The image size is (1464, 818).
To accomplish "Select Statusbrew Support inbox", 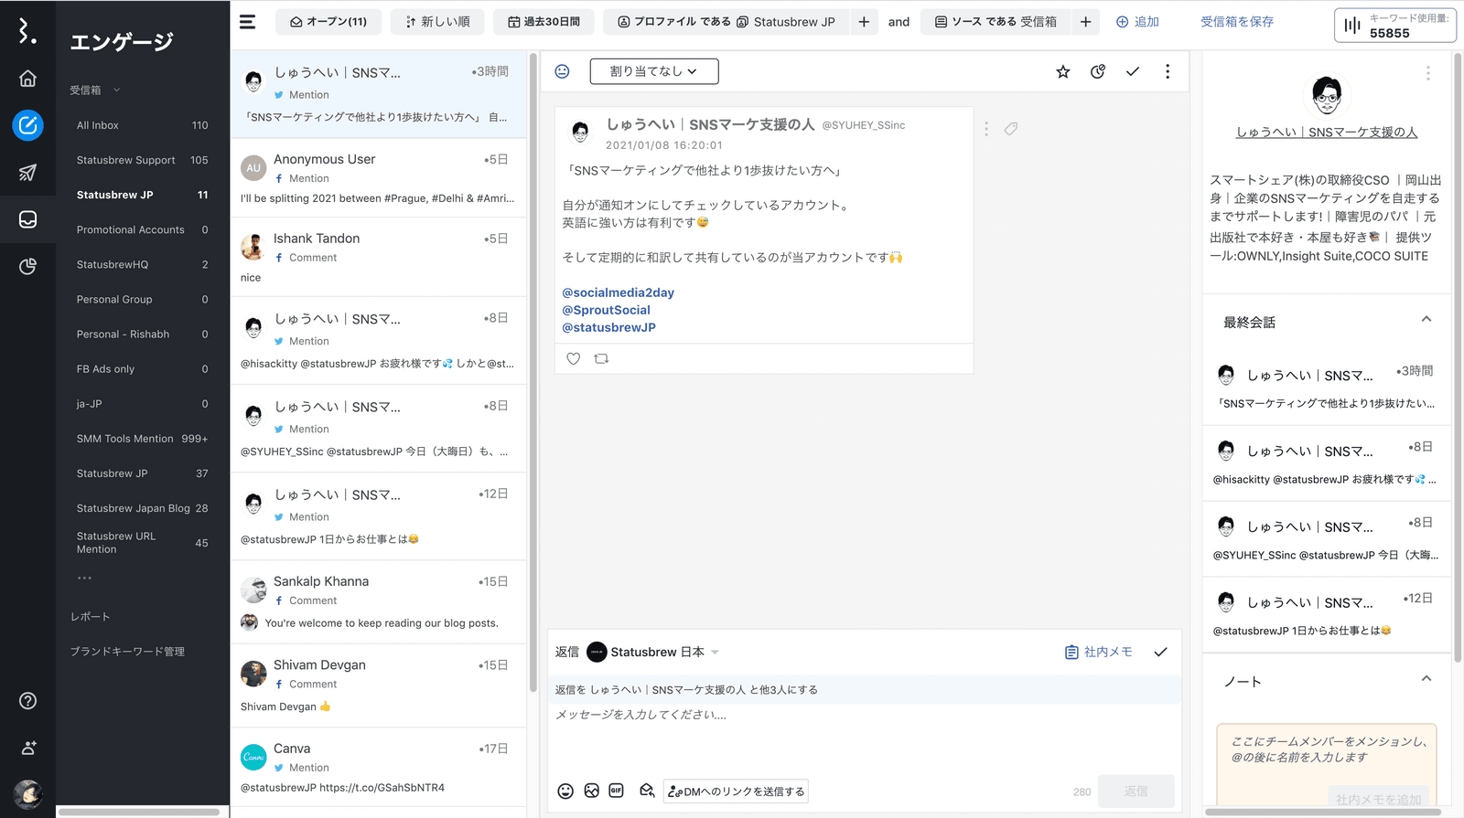I will (x=126, y=160).
